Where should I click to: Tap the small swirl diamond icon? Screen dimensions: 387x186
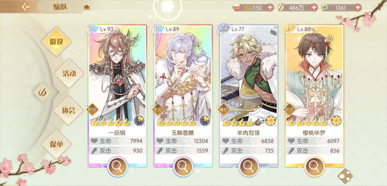pyautogui.click(x=42, y=92)
